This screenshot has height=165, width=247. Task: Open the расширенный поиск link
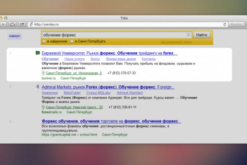click(176, 42)
